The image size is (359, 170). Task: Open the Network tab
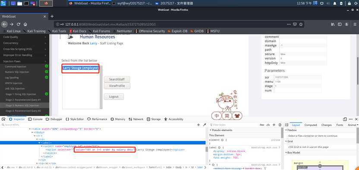pyautogui.click(x=136, y=119)
